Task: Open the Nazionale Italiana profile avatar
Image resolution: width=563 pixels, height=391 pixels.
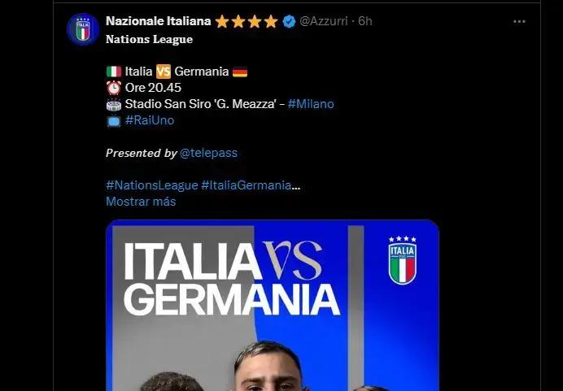Action: click(x=82, y=29)
